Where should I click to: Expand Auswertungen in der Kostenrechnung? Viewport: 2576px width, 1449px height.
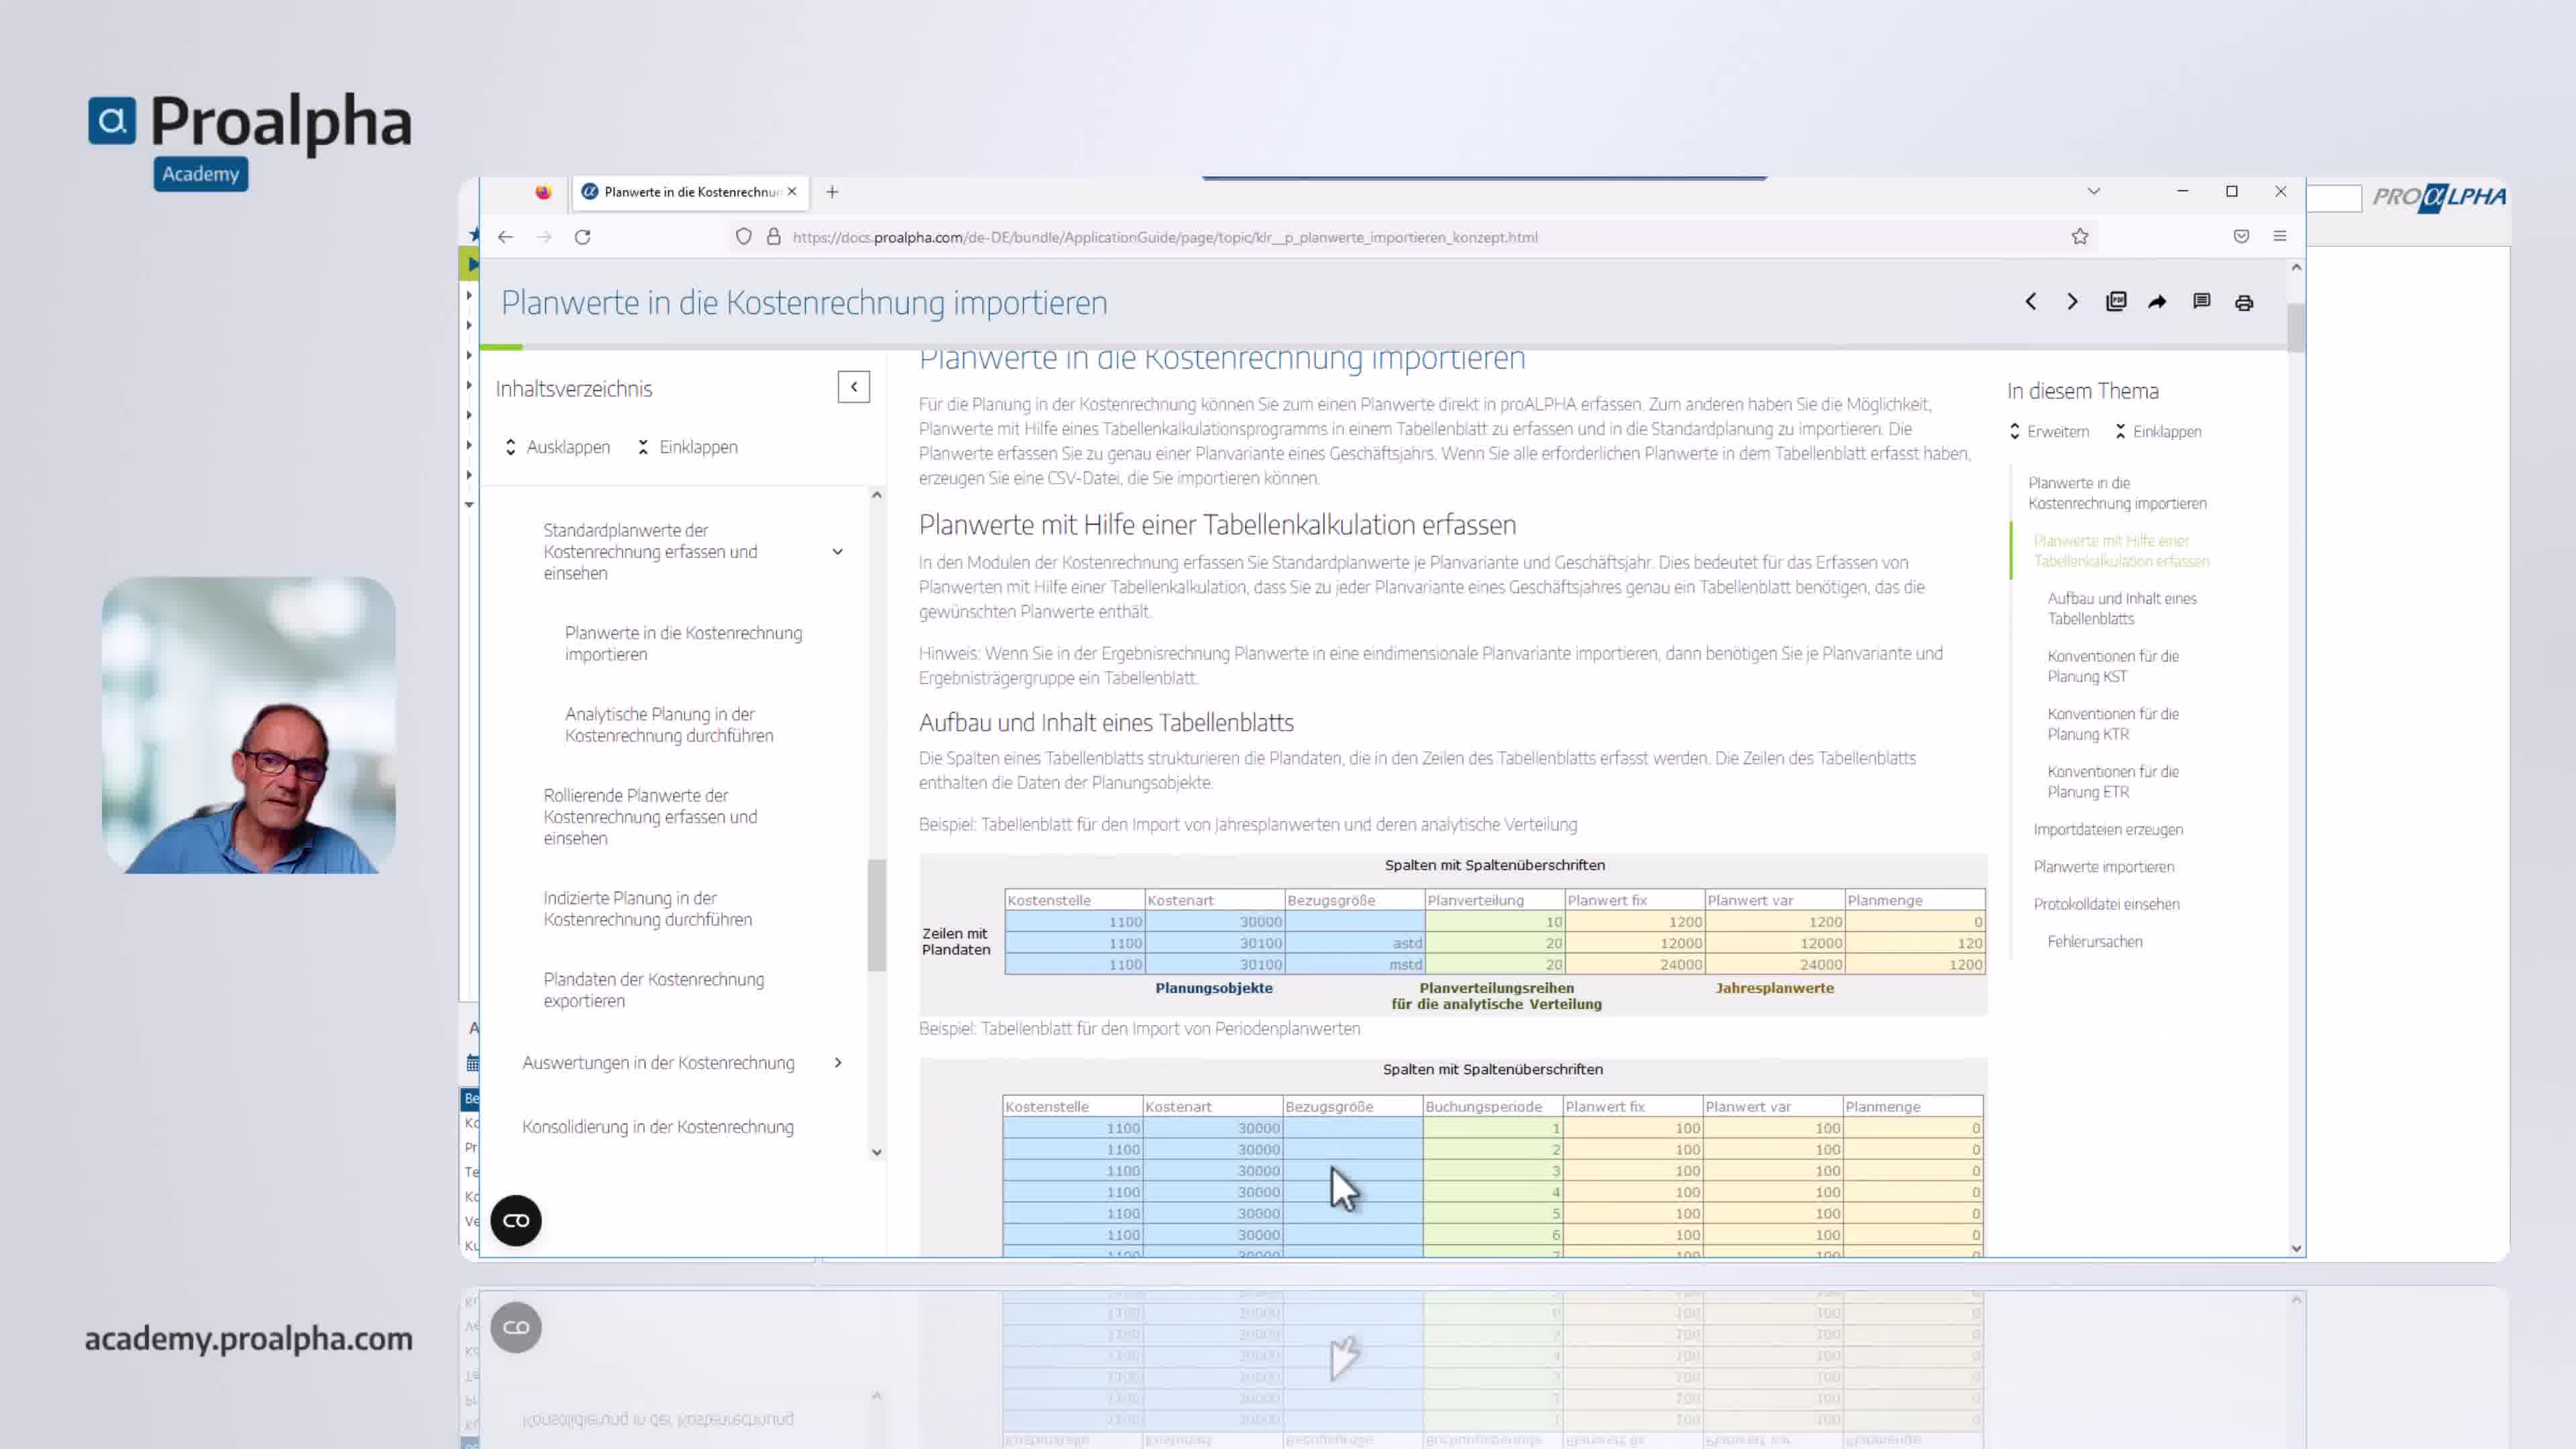[837, 1063]
